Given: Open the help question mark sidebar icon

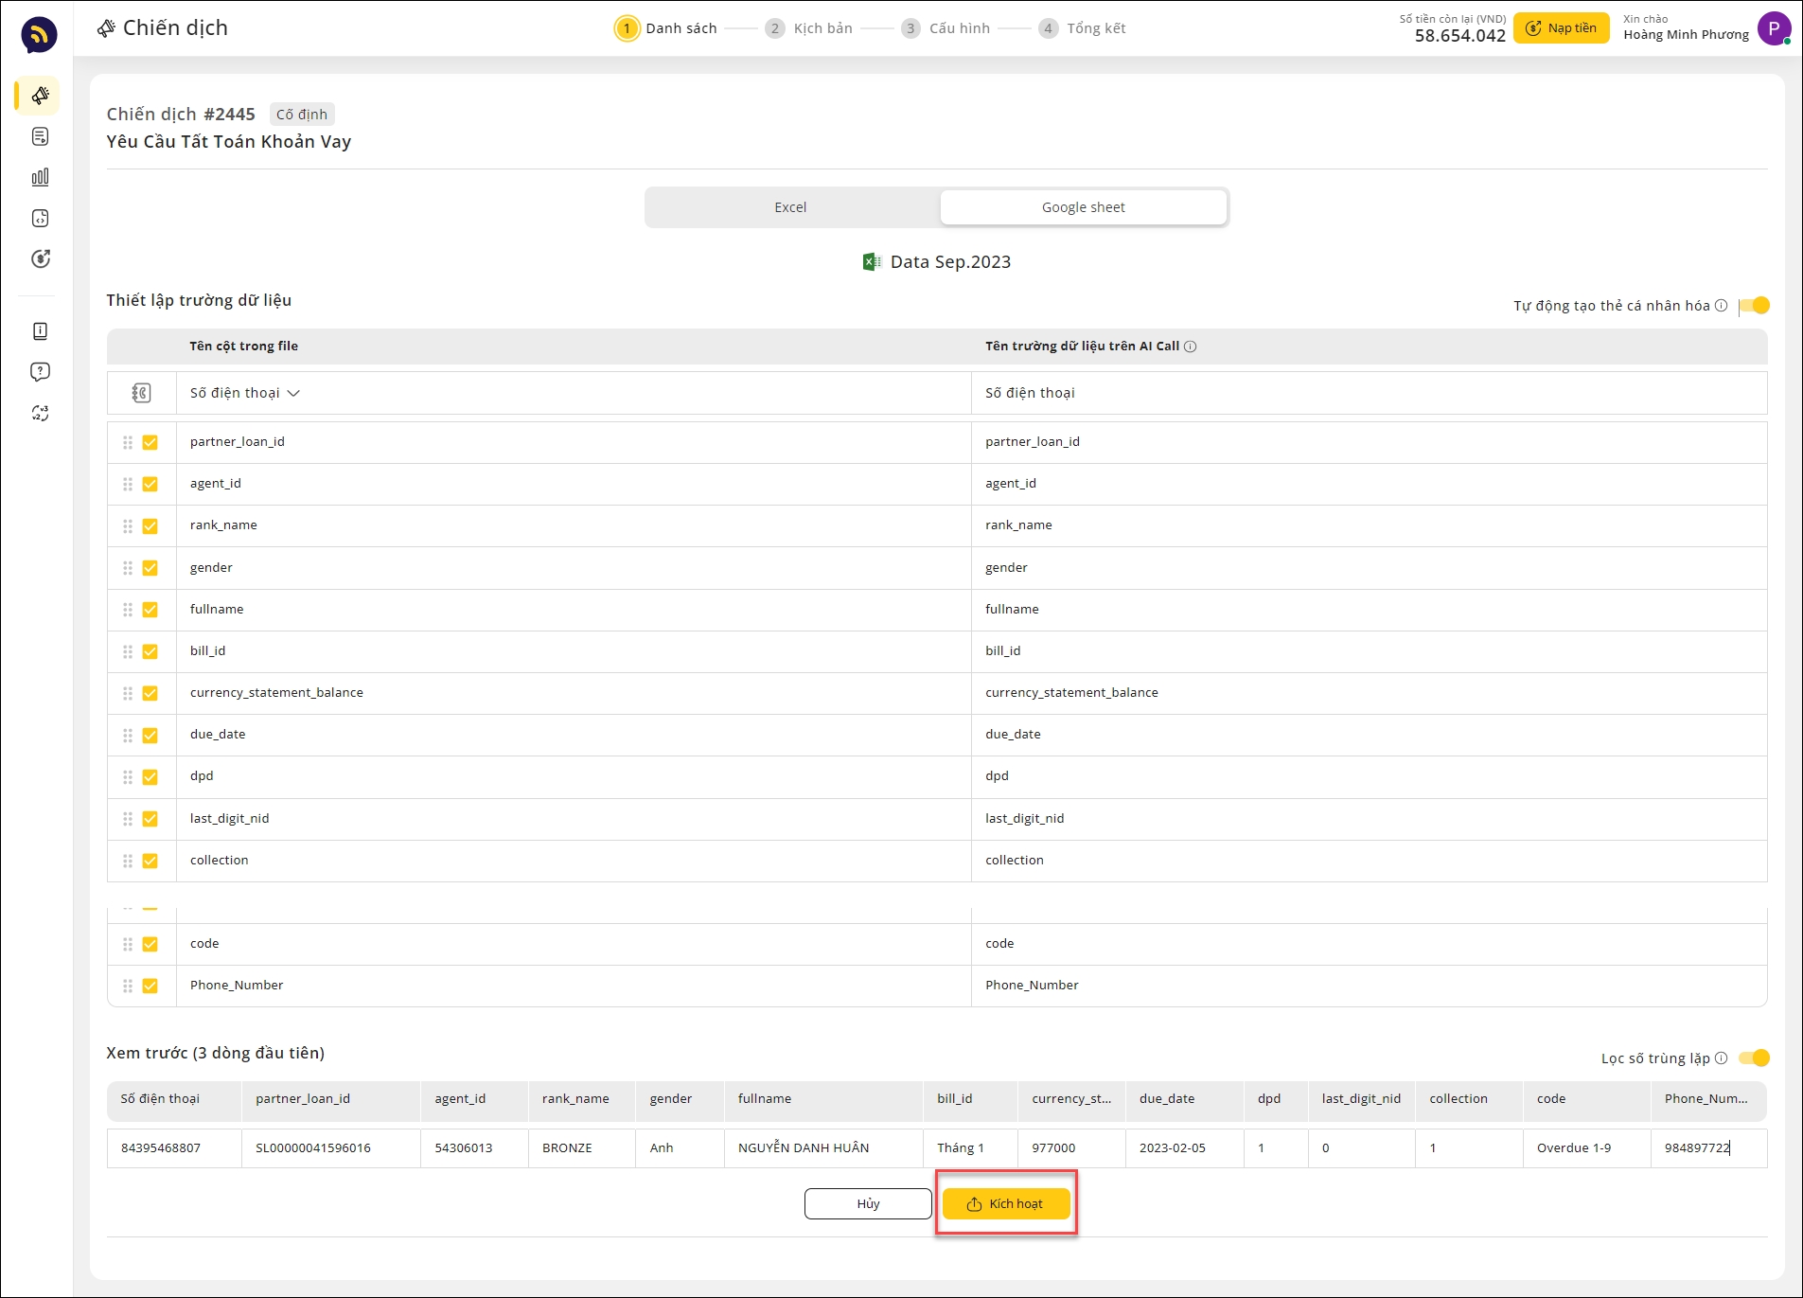Looking at the screenshot, I should (40, 372).
